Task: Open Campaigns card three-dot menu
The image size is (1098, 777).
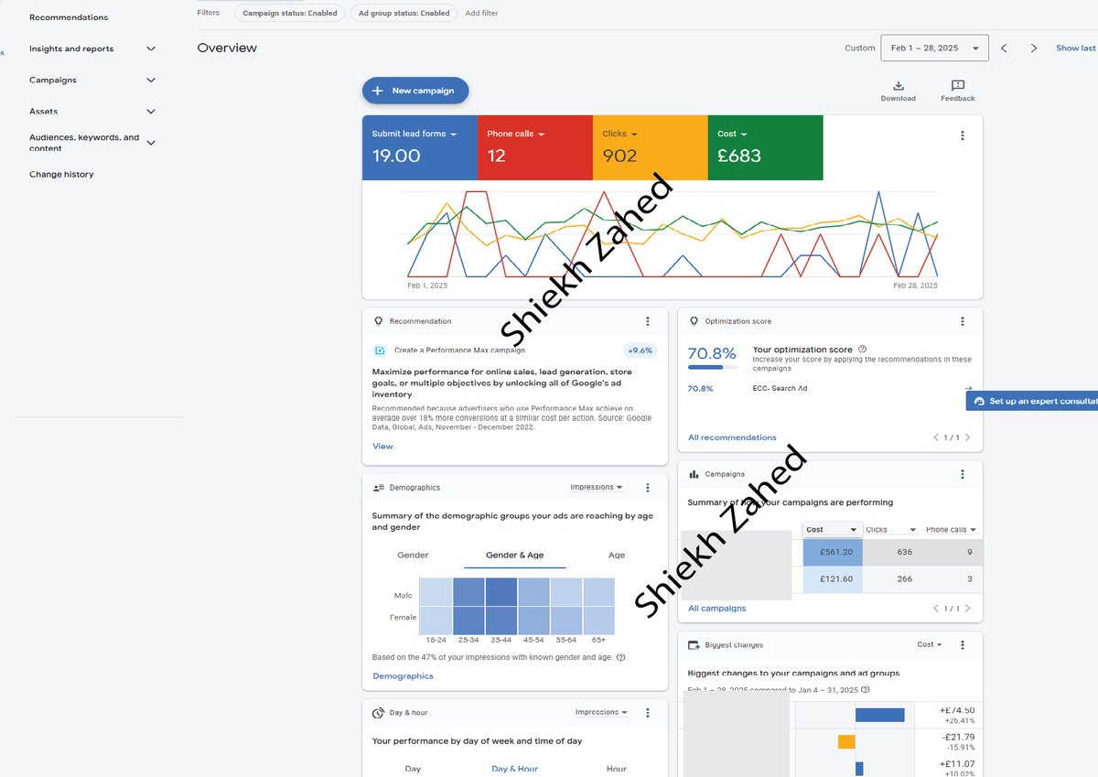Action: coord(963,474)
